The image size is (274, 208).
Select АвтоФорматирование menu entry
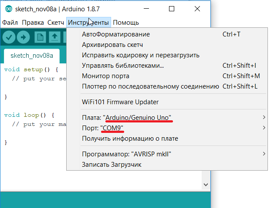click(167, 34)
